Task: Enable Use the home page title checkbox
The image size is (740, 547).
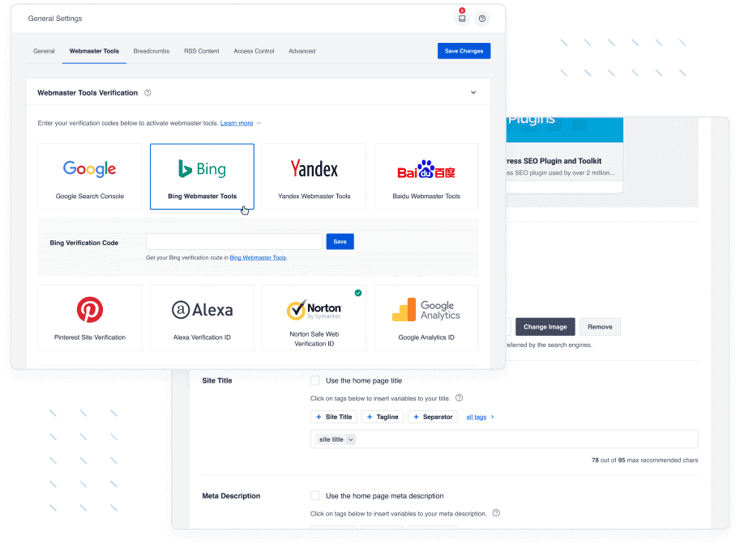Action: point(314,380)
